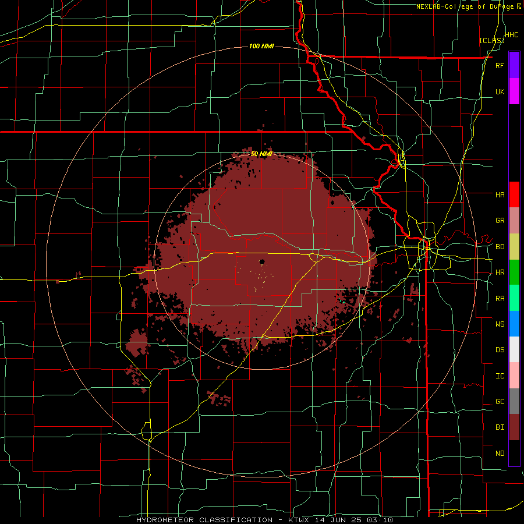
Task: Click the "UK" legend label
Action: click(x=500, y=91)
